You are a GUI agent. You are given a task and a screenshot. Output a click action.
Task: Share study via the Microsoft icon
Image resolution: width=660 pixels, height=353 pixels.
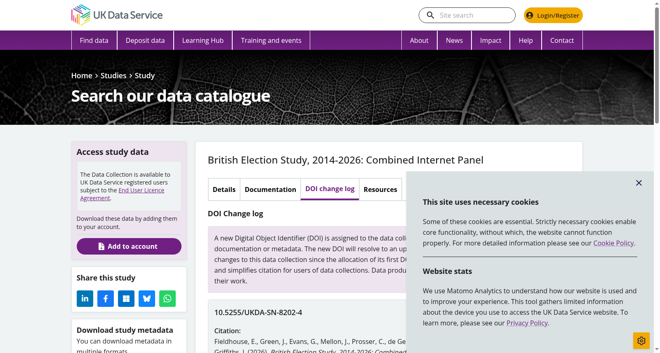coord(126,299)
